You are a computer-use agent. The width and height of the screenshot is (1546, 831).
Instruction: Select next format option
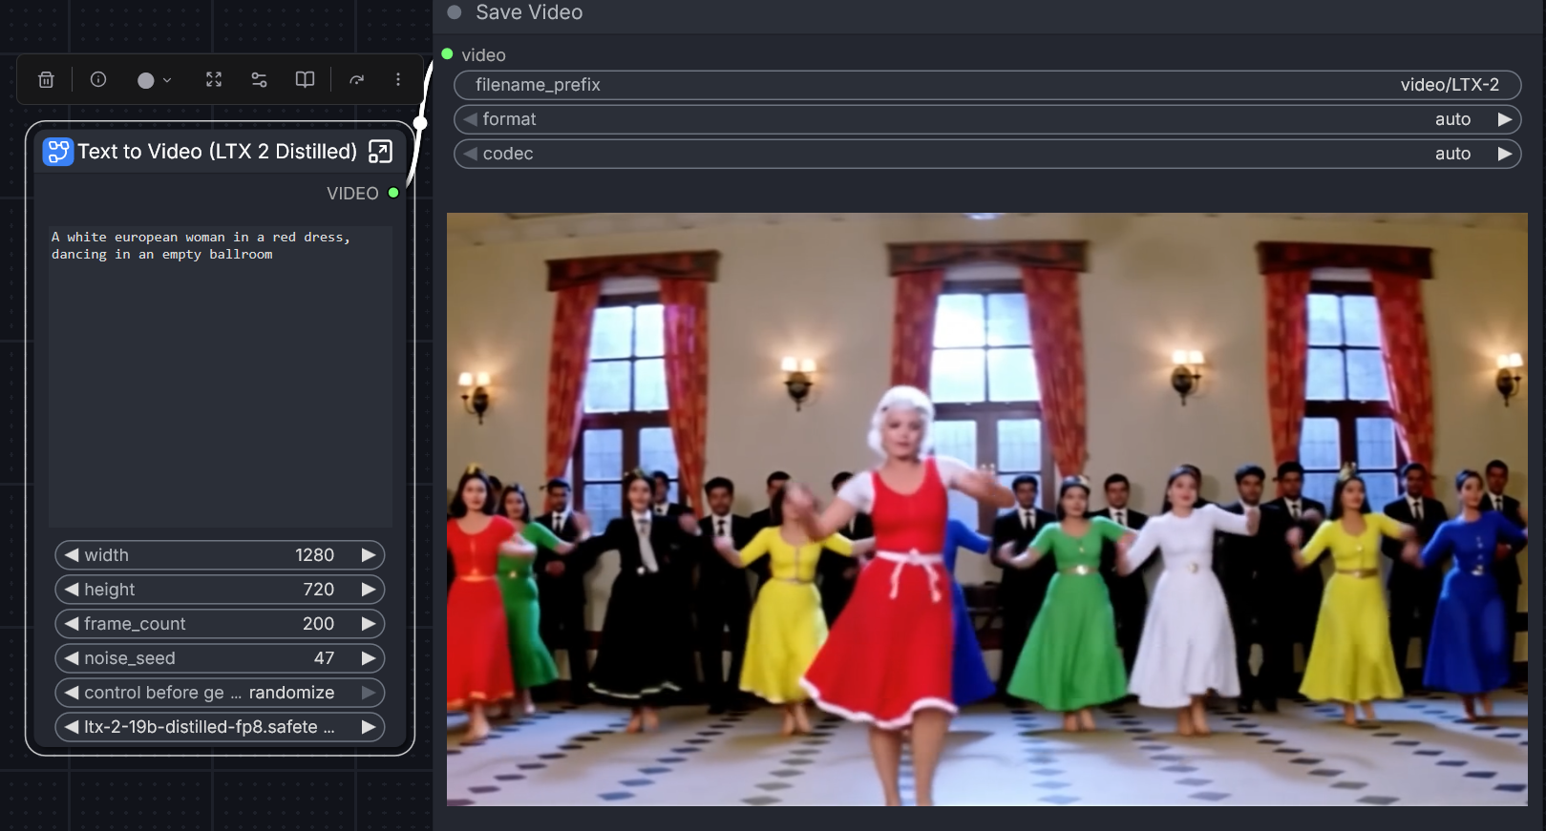1505,119
